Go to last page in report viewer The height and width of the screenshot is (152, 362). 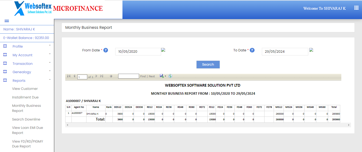tap(102, 76)
